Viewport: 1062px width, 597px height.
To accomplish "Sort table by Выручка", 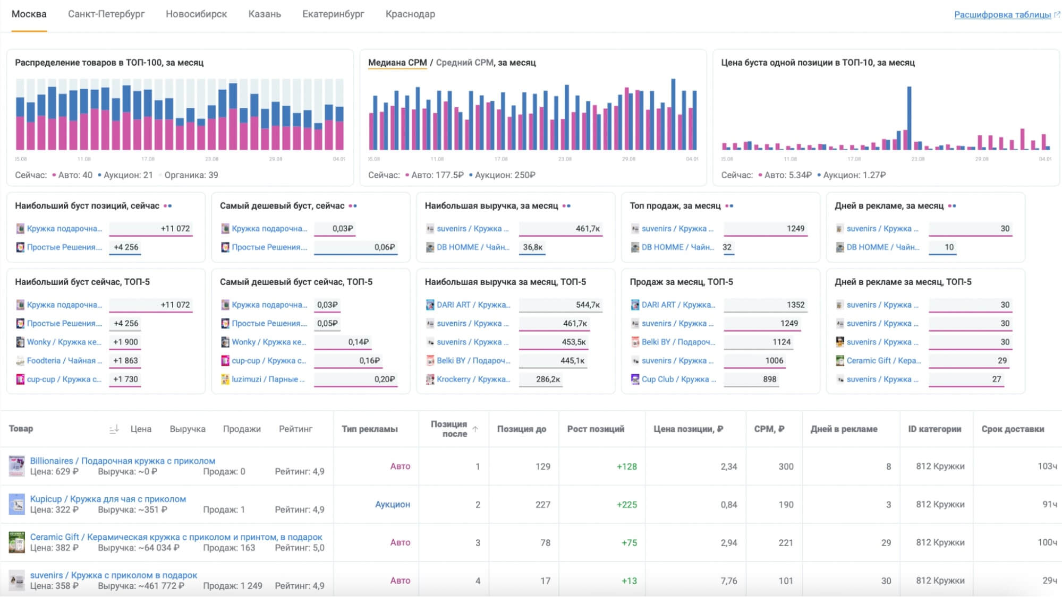I will 188,429.
